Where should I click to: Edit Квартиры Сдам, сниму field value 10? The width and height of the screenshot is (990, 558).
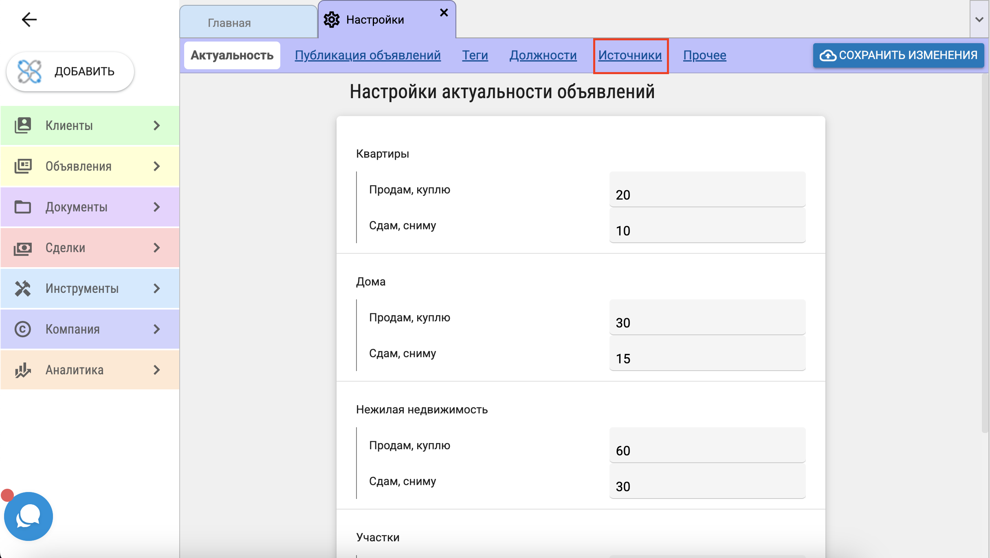[x=707, y=225]
